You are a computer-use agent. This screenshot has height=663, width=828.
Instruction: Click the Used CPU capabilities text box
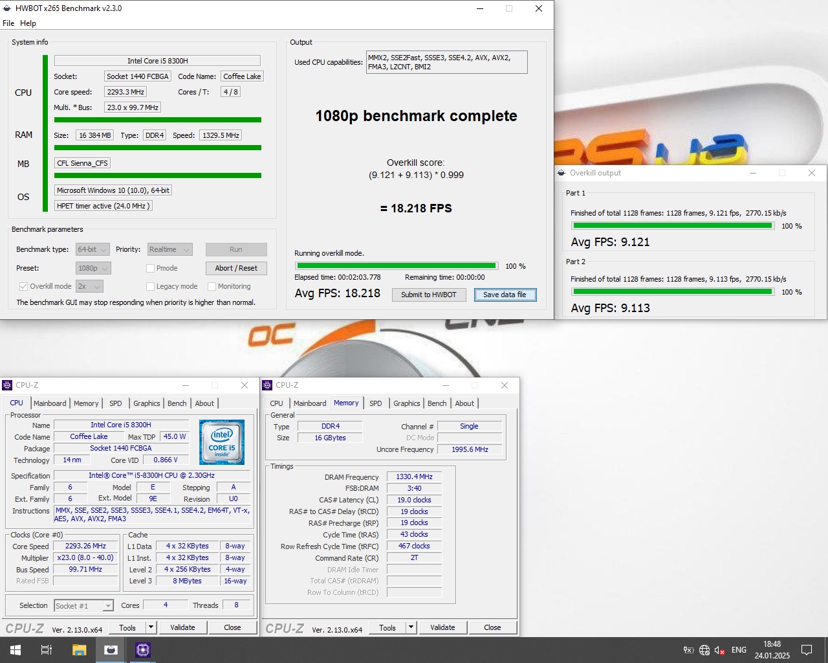coord(446,62)
